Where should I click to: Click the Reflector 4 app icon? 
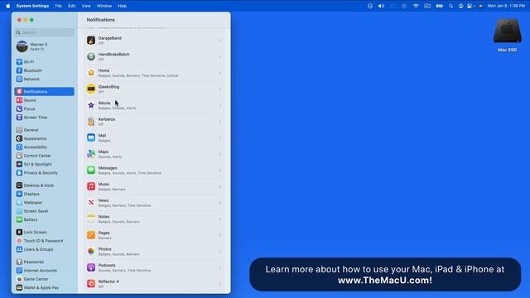[91, 283]
